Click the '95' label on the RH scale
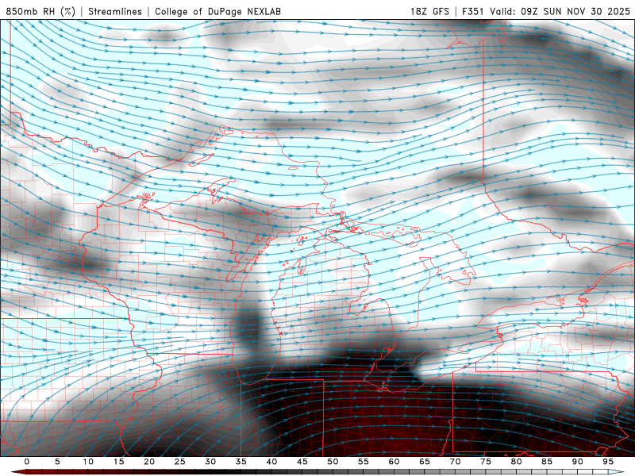The image size is (635, 476). coord(608,462)
